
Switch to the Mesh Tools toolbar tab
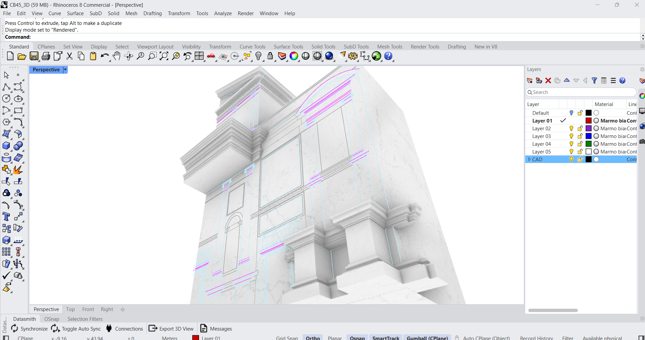click(390, 47)
